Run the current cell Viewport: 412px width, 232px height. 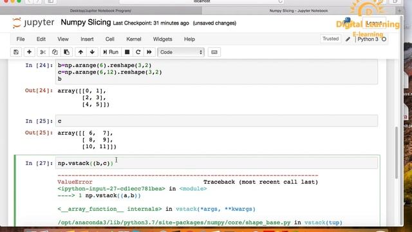(x=111, y=52)
